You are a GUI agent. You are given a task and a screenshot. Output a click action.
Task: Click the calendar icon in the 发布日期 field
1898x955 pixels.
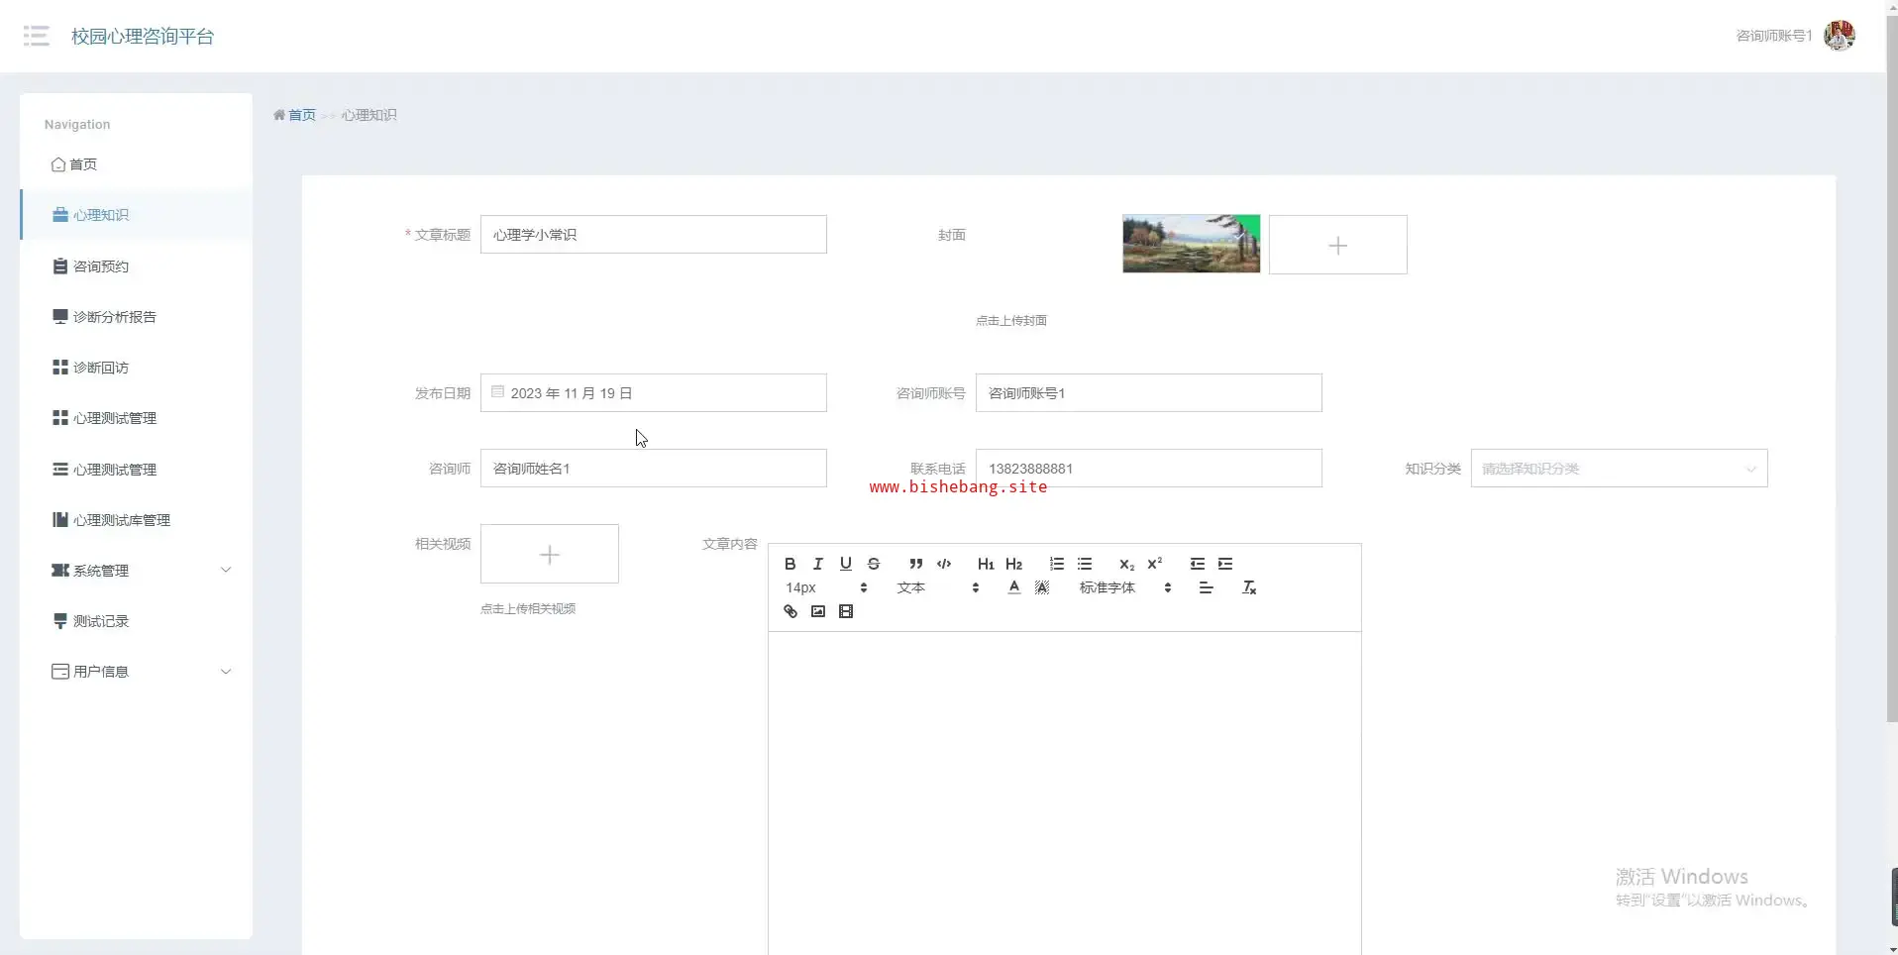(x=498, y=392)
